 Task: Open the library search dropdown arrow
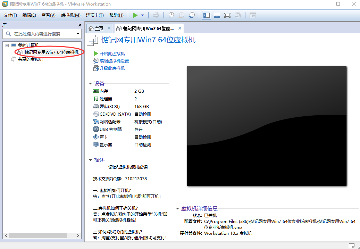point(78,34)
